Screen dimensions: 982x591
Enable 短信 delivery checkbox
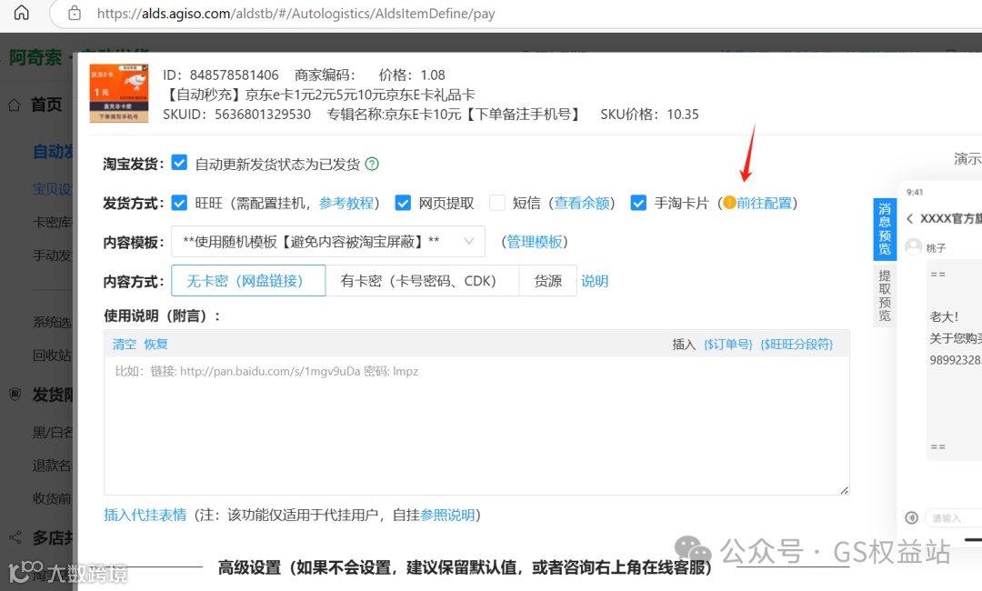point(496,202)
